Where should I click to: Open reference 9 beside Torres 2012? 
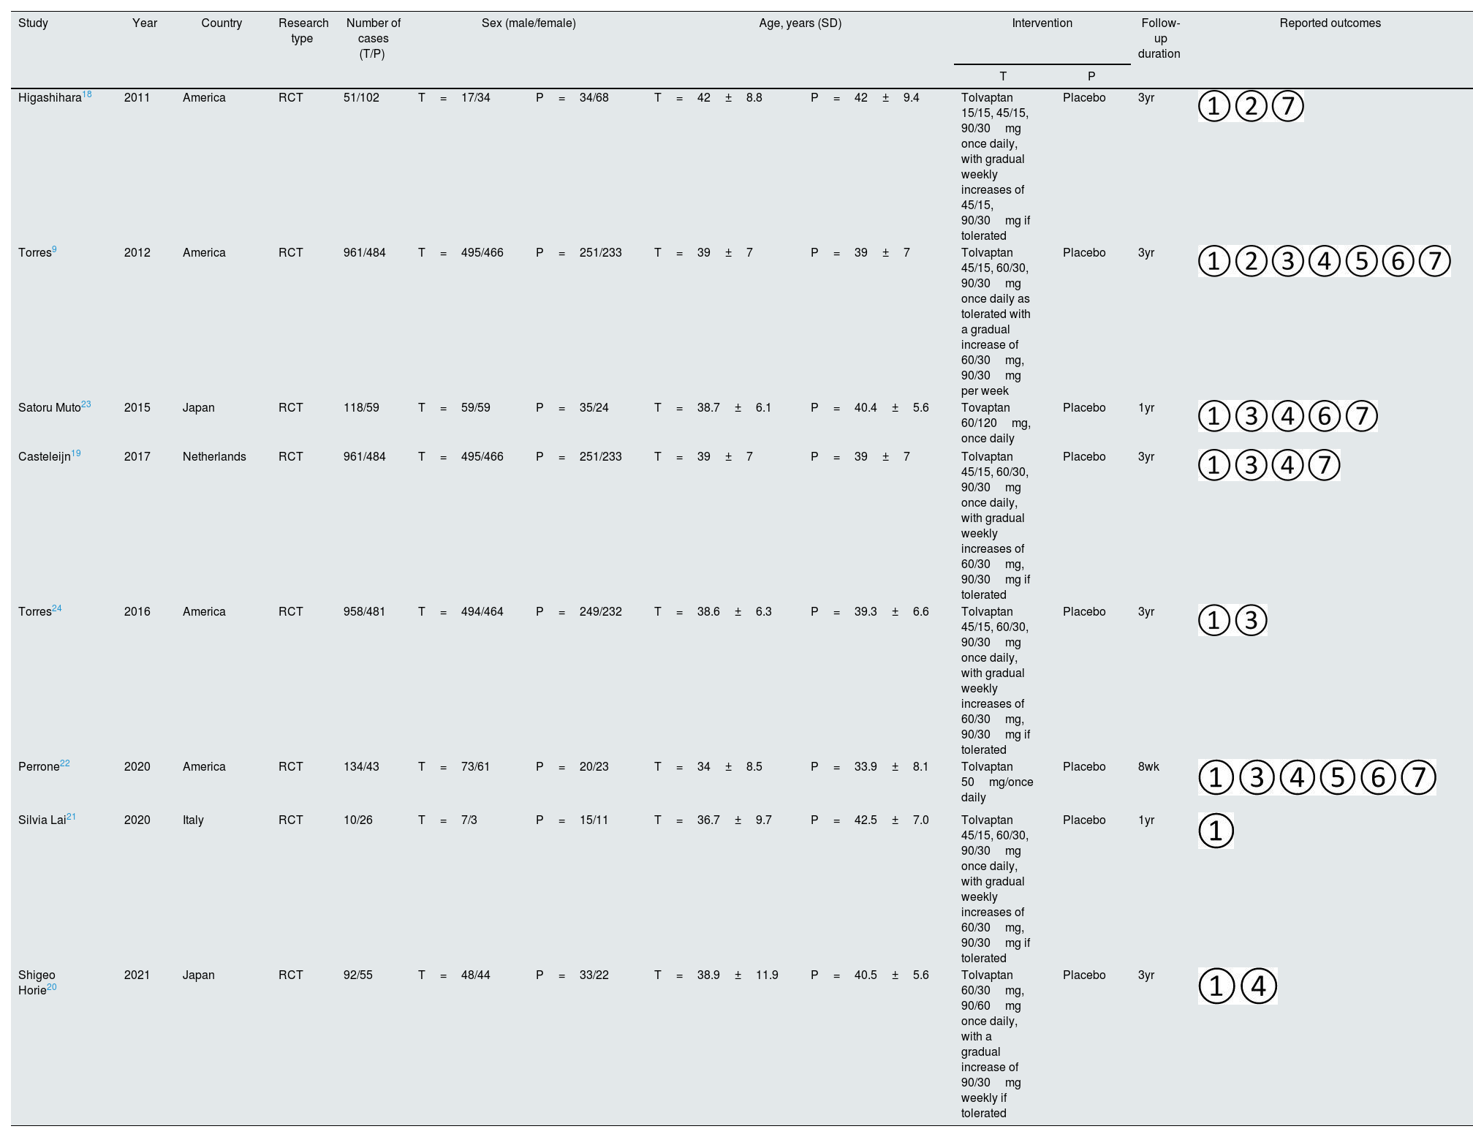(x=54, y=249)
